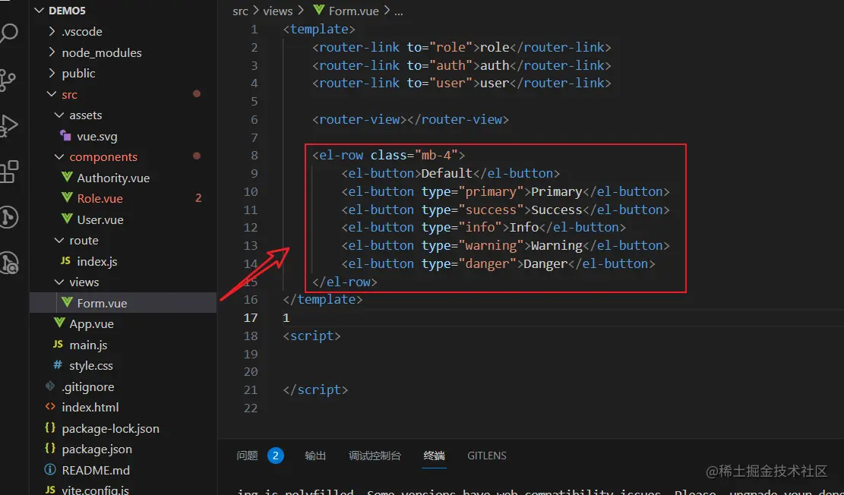Click Vue icon beside App.vue

[x=59, y=324]
